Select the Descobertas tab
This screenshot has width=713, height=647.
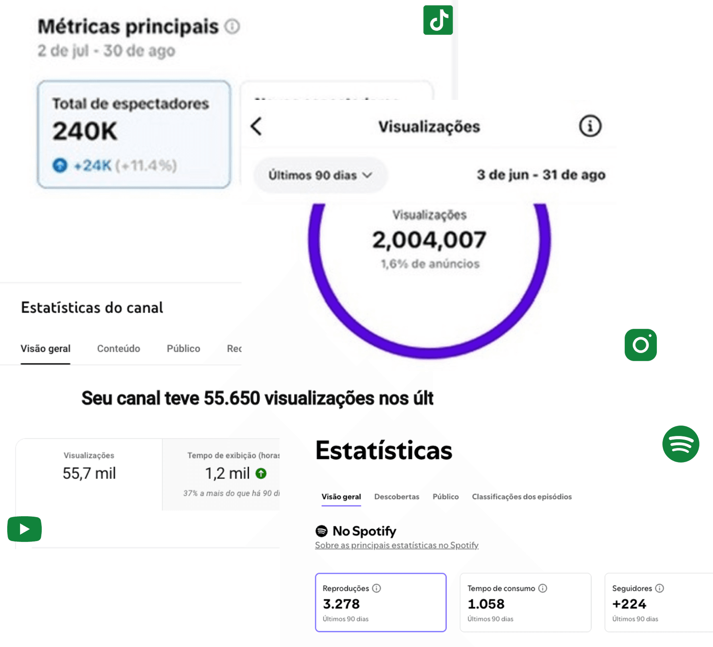396,497
